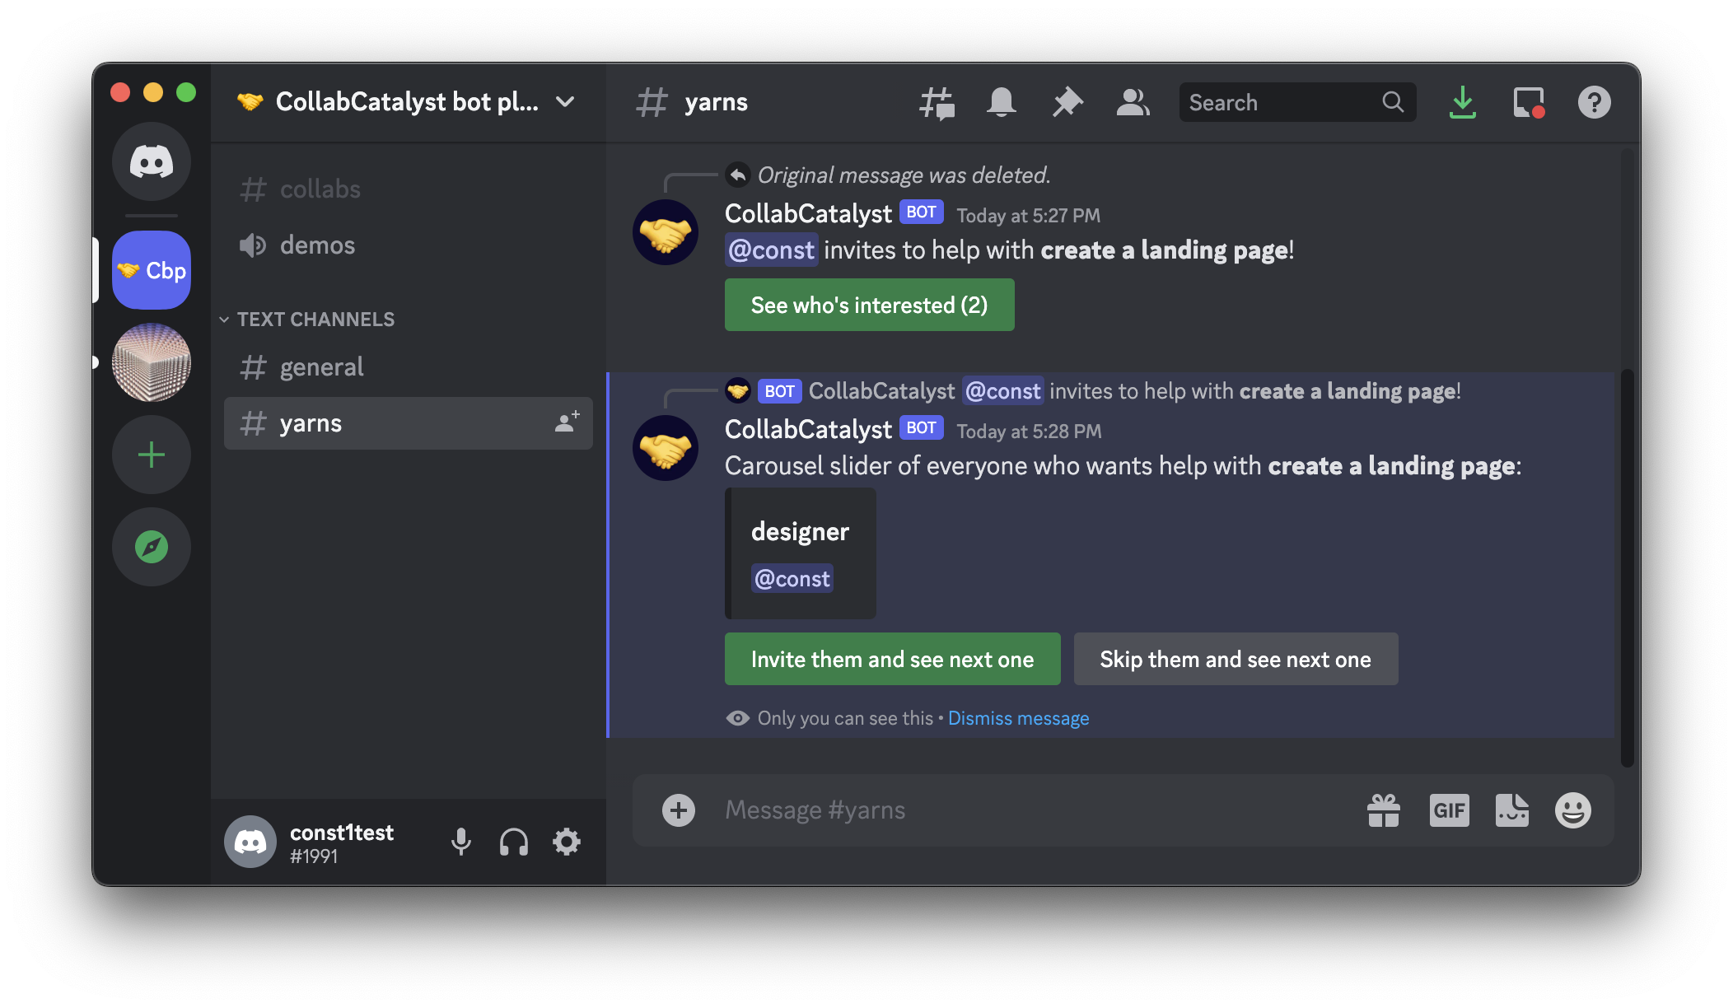
Task: Open notification settings bell icon
Action: 1002,103
